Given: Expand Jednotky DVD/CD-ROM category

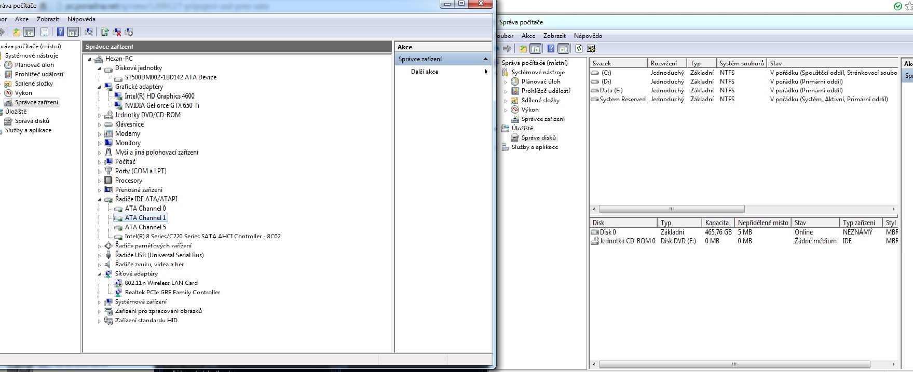Looking at the screenshot, I should click(99, 115).
